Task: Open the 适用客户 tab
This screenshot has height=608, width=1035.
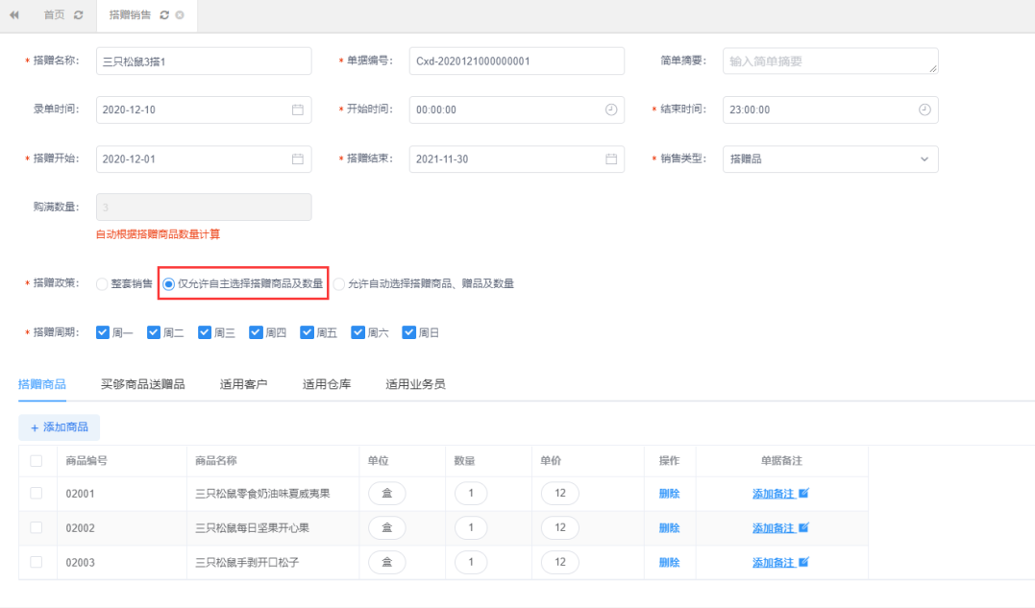Action: pos(243,384)
